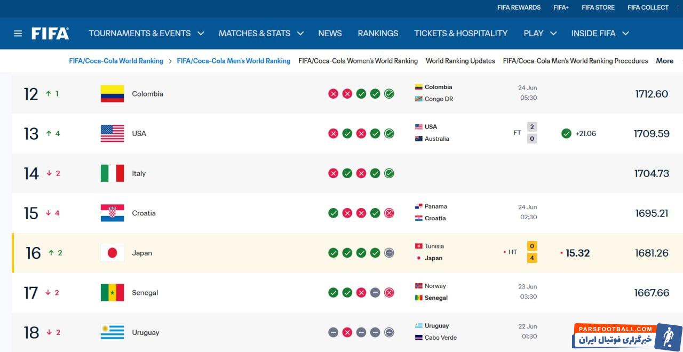Open Men's World Ranking Procedures tab
The width and height of the screenshot is (683, 352).
(x=575, y=61)
